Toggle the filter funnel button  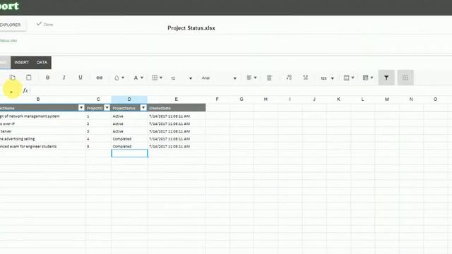(x=386, y=78)
